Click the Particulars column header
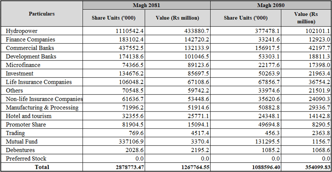This screenshot has height=172, width=332. click(42, 14)
